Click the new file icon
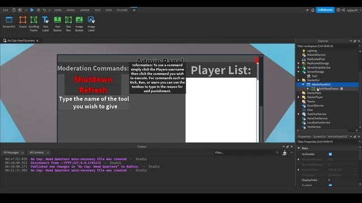The height and width of the screenshot is (203, 362). (x=14, y=10)
